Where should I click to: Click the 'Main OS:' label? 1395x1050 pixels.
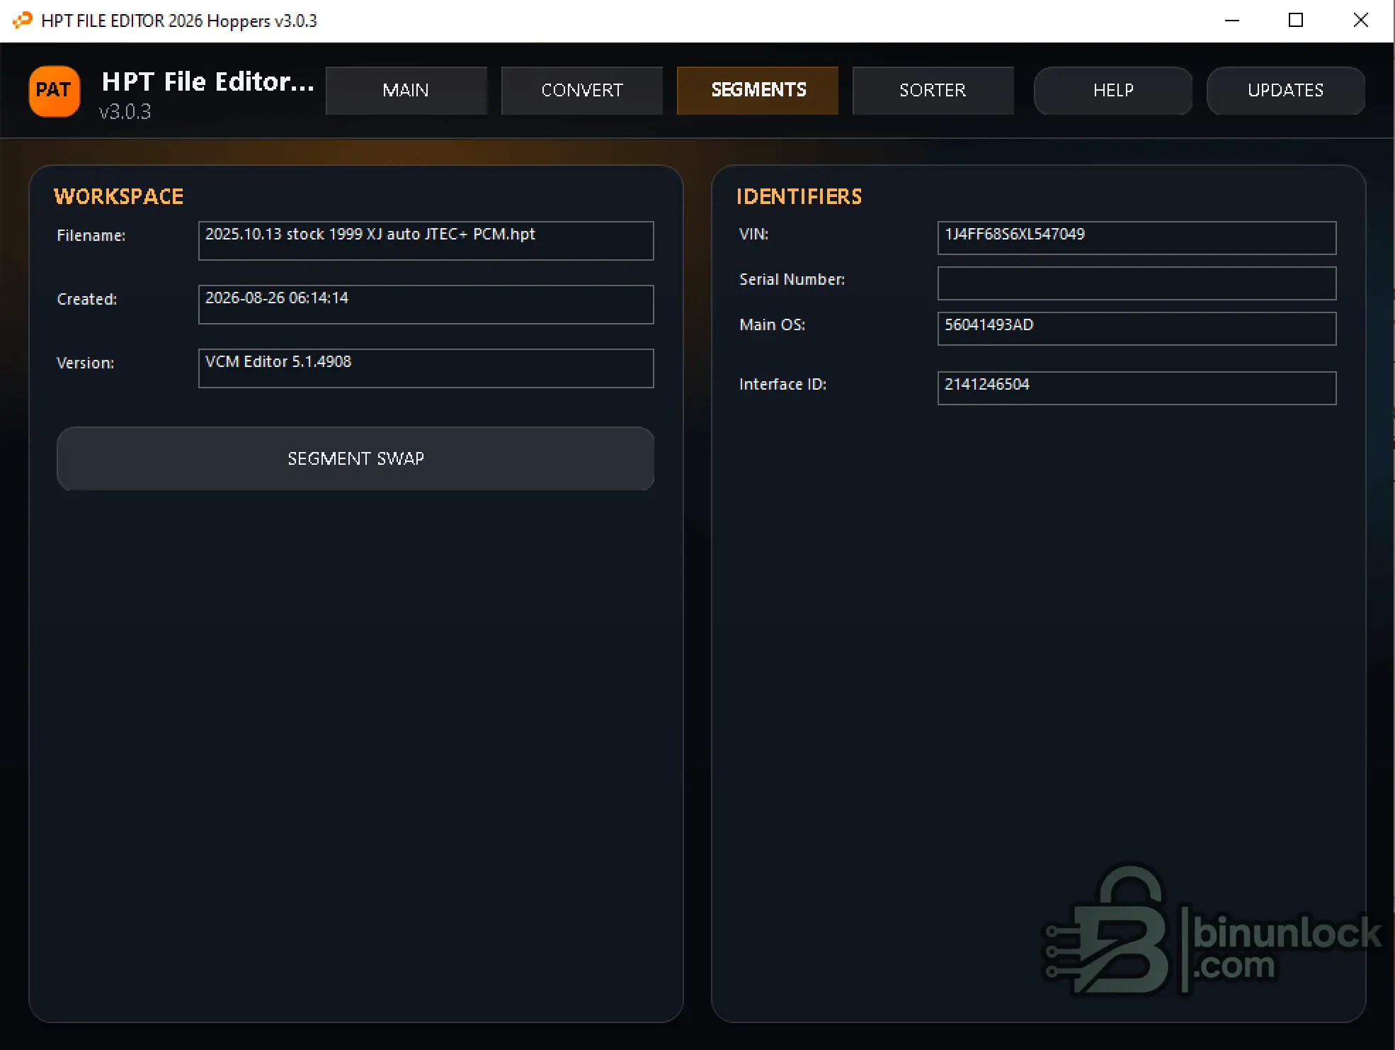773,324
